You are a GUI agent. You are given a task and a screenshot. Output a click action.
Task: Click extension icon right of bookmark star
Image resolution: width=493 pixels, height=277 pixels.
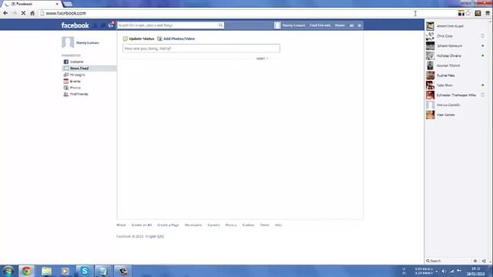[x=478, y=13]
